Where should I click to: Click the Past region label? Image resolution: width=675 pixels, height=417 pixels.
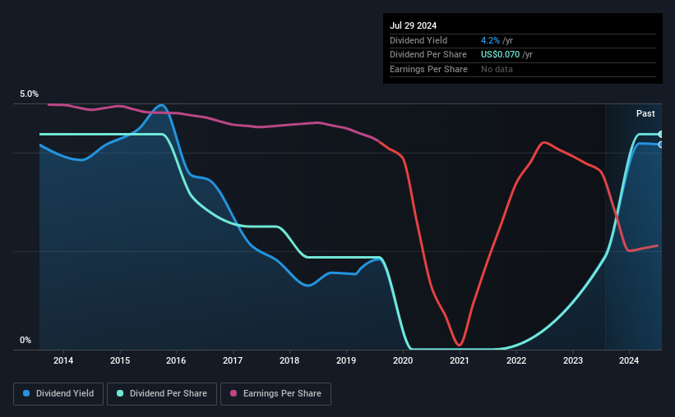(x=645, y=113)
